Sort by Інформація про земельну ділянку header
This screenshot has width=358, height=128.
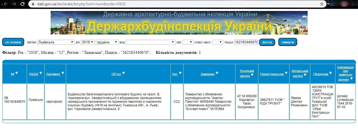pos(345,73)
